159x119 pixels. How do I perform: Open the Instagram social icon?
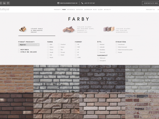(x=1, y=3)
